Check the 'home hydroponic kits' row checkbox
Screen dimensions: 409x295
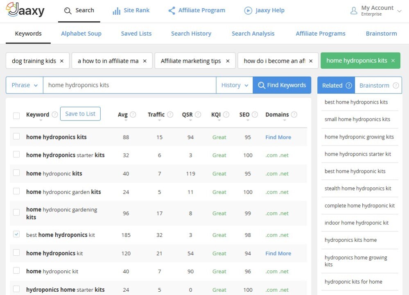(x=16, y=172)
